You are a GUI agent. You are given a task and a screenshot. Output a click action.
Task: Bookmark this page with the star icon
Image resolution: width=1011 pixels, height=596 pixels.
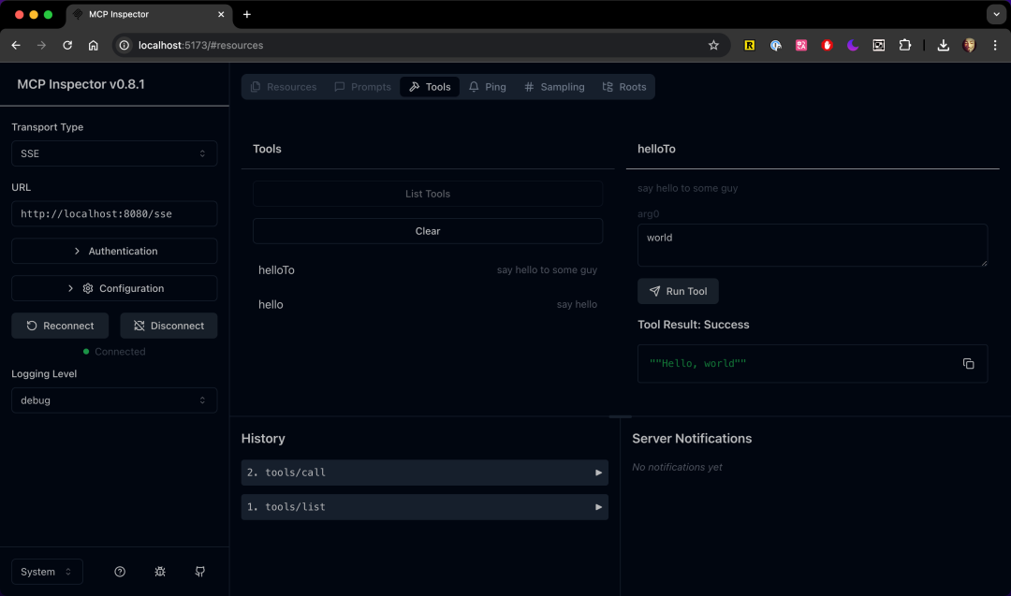[713, 45]
